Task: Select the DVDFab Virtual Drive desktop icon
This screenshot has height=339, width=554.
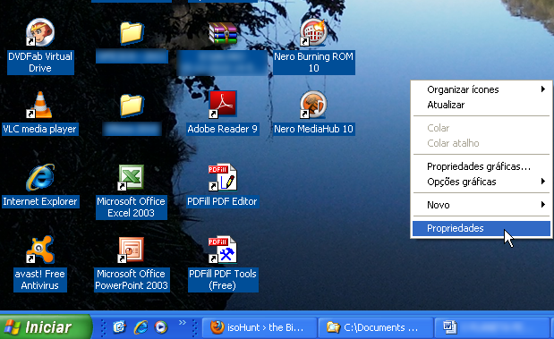Action: click(40, 32)
